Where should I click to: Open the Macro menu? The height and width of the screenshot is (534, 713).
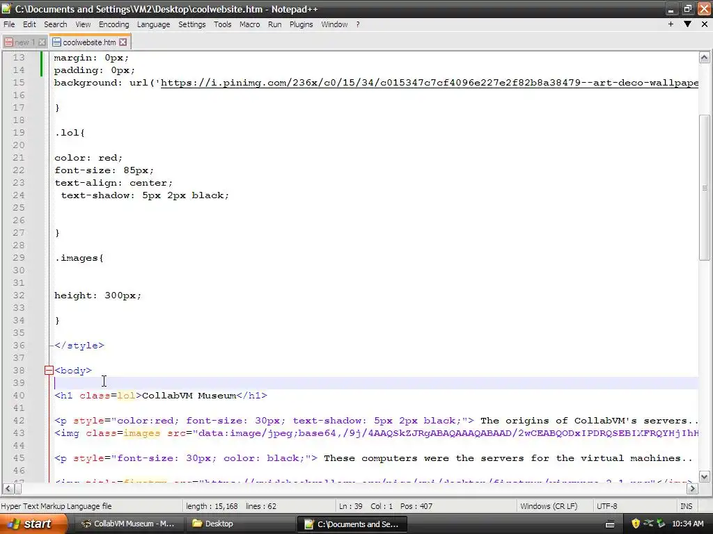pos(250,24)
